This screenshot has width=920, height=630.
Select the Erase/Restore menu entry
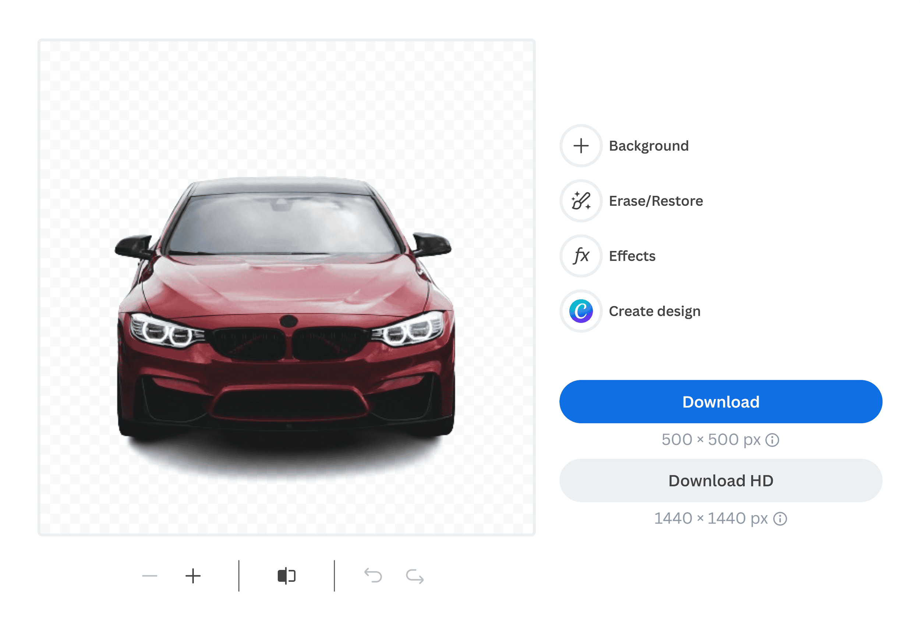(655, 201)
